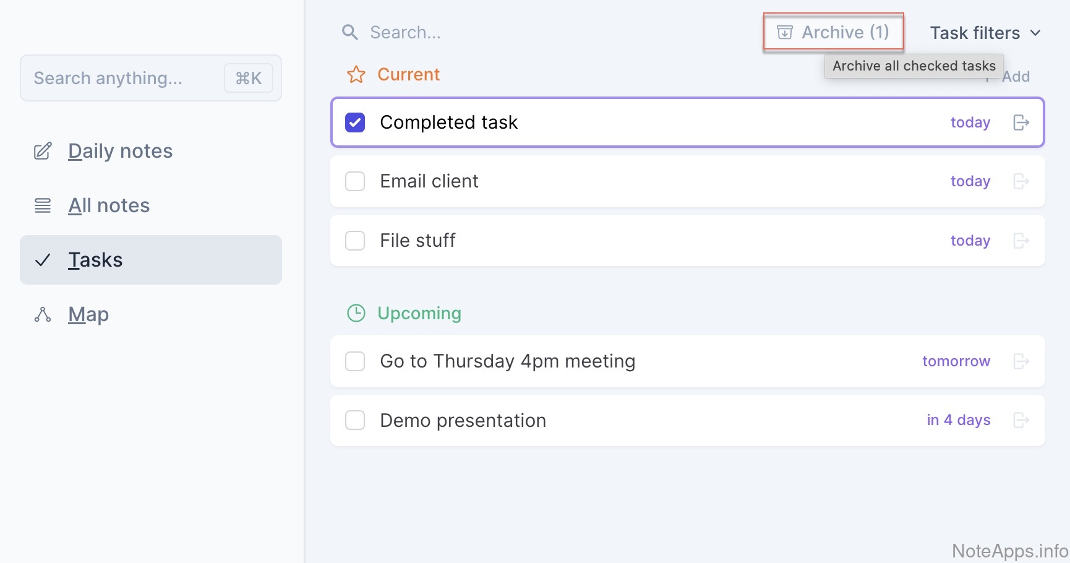Go to the Map view
The width and height of the screenshot is (1070, 563).
(88, 314)
